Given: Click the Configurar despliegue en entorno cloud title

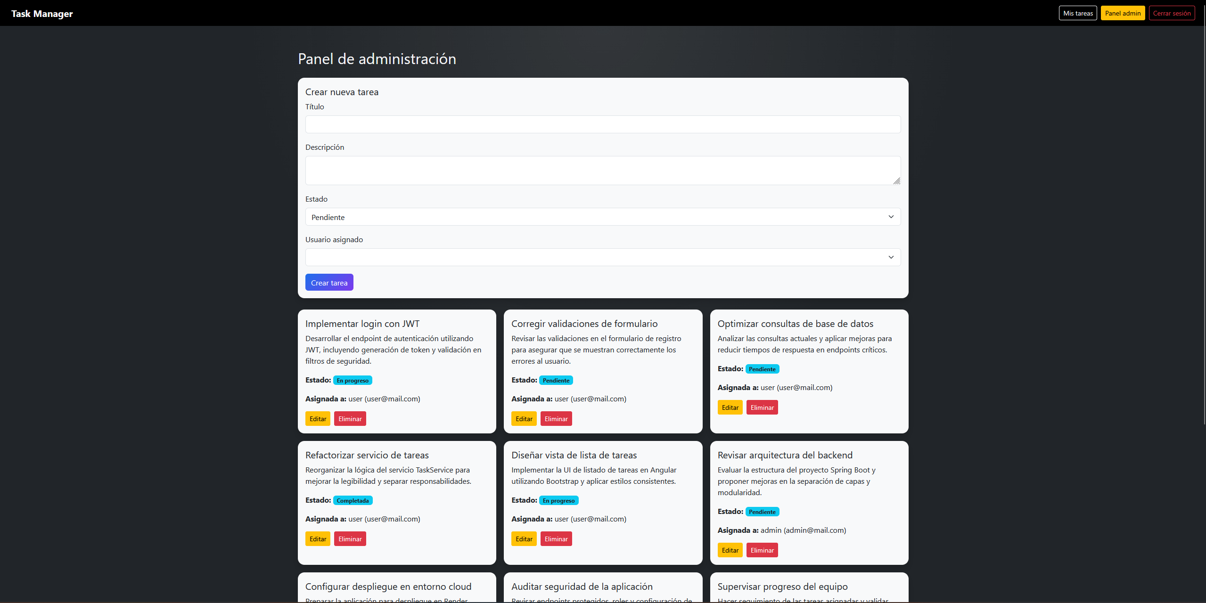Looking at the screenshot, I should tap(388, 587).
